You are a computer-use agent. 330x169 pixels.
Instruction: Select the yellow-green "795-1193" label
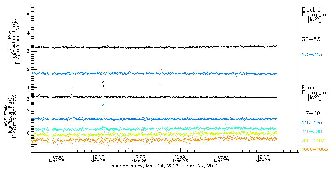point(313,141)
